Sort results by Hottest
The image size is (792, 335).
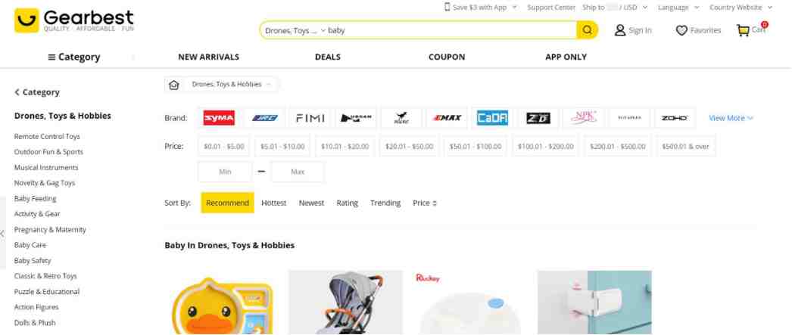click(274, 203)
